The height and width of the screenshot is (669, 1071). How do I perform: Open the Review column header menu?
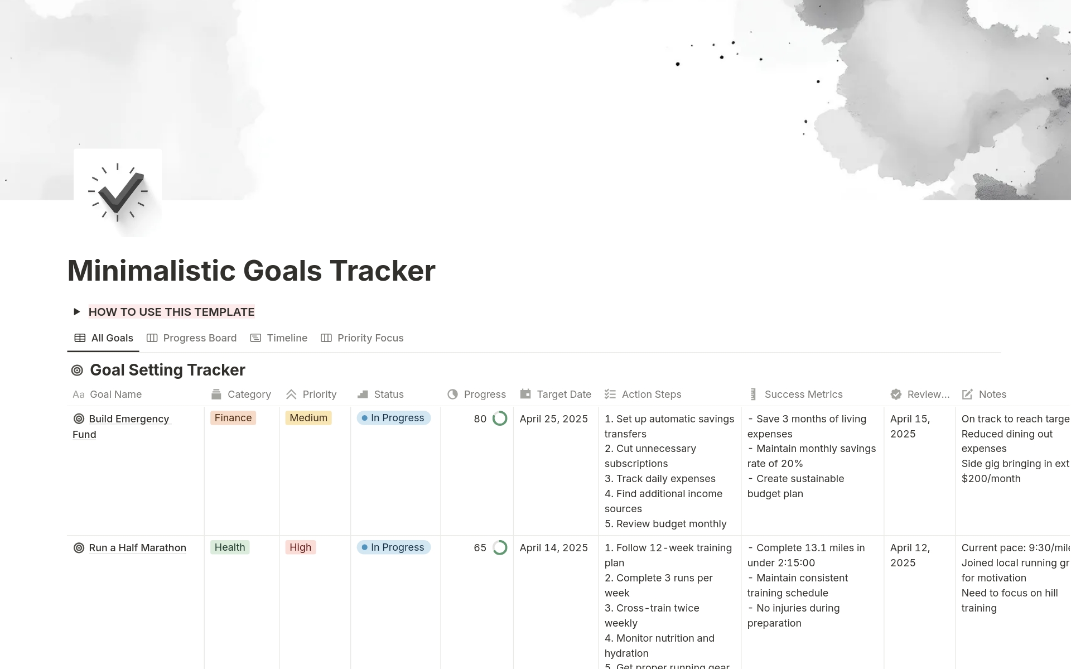pyautogui.click(x=920, y=394)
